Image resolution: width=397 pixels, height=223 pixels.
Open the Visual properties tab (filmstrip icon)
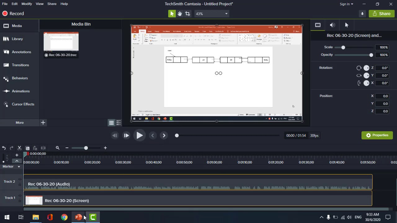click(x=318, y=25)
